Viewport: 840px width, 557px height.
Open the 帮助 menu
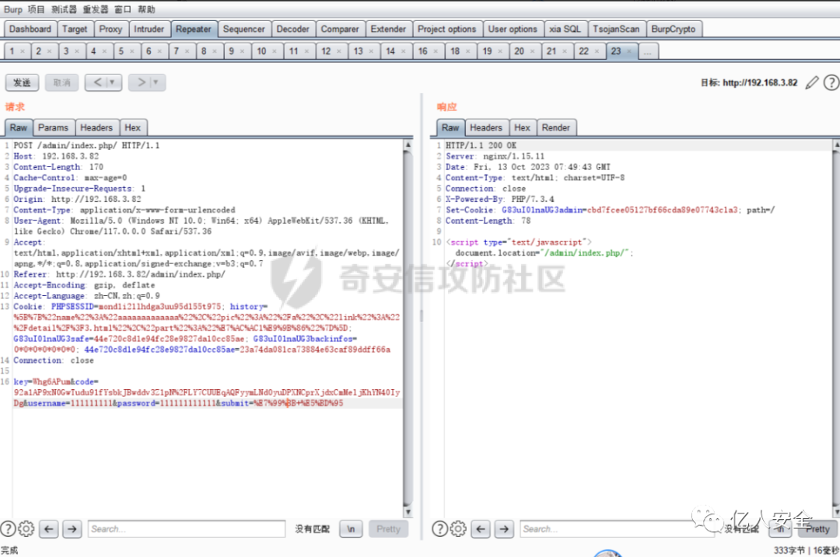pyautogui.click(x=146, y=9)
